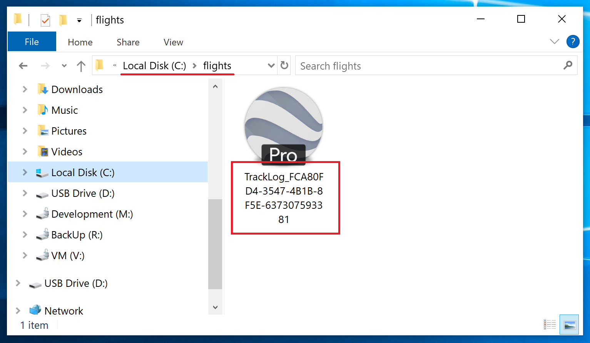Image resolution: width=590 pixels, height=343 pixels.
Task: Select Development (M:) network drive
Action: 92,214
